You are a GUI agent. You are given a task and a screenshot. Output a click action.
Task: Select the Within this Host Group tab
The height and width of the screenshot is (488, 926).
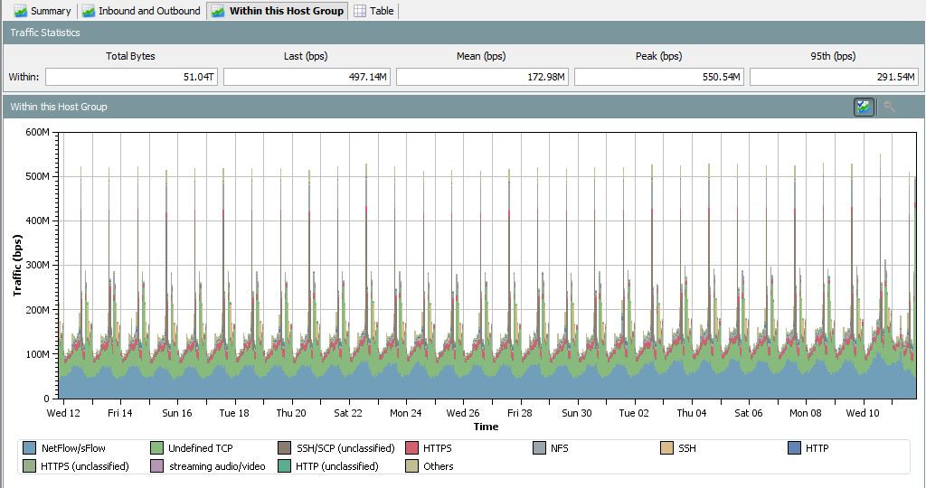(x=277, y=11)
